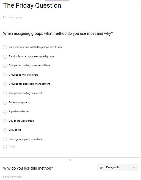Click the drag handle dots above question
The width and height of the screenshot is (141, 180).
69,160
